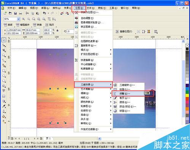Click the add page icon before 1/1
The image size is (190, 150).
click(12, 139)
